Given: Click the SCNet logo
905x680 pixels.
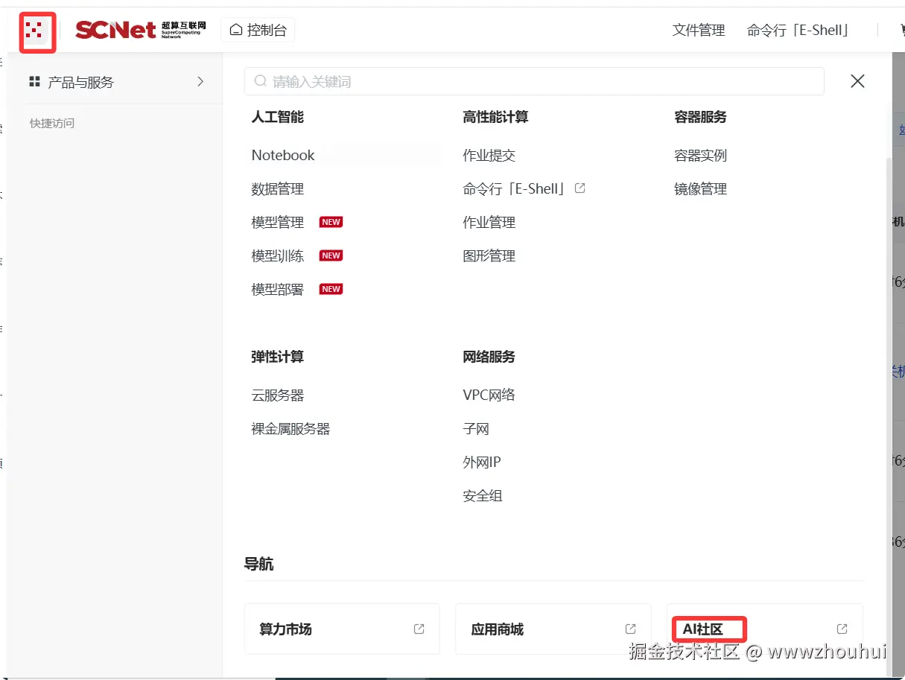Looking at the screenshot, I should click(x=139, y=30).
